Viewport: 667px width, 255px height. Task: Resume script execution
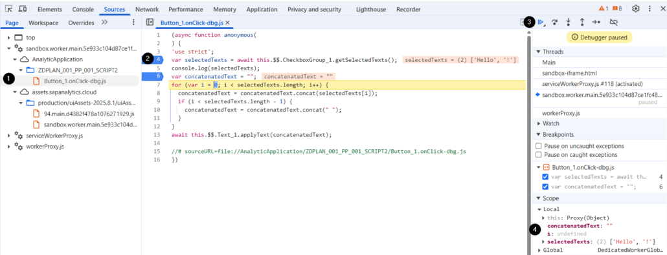(541, 22)
